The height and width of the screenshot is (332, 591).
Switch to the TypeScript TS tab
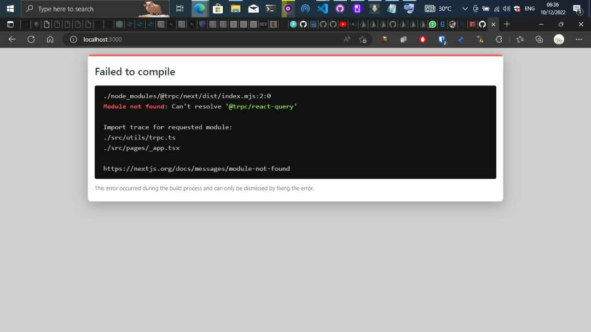pyautogui.click(x=313, y=25)
